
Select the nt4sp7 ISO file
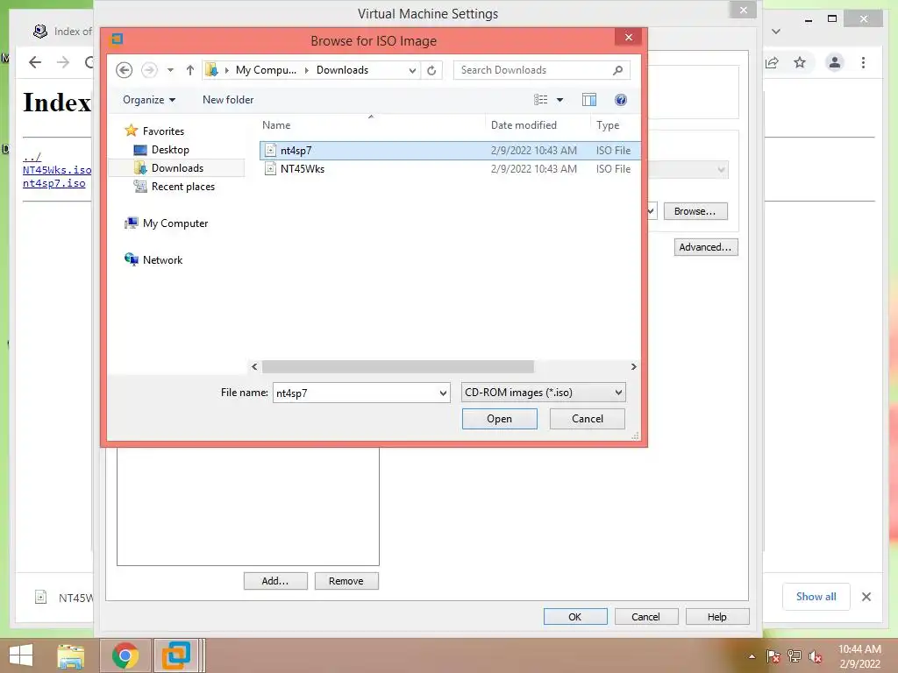click(450, 151)
